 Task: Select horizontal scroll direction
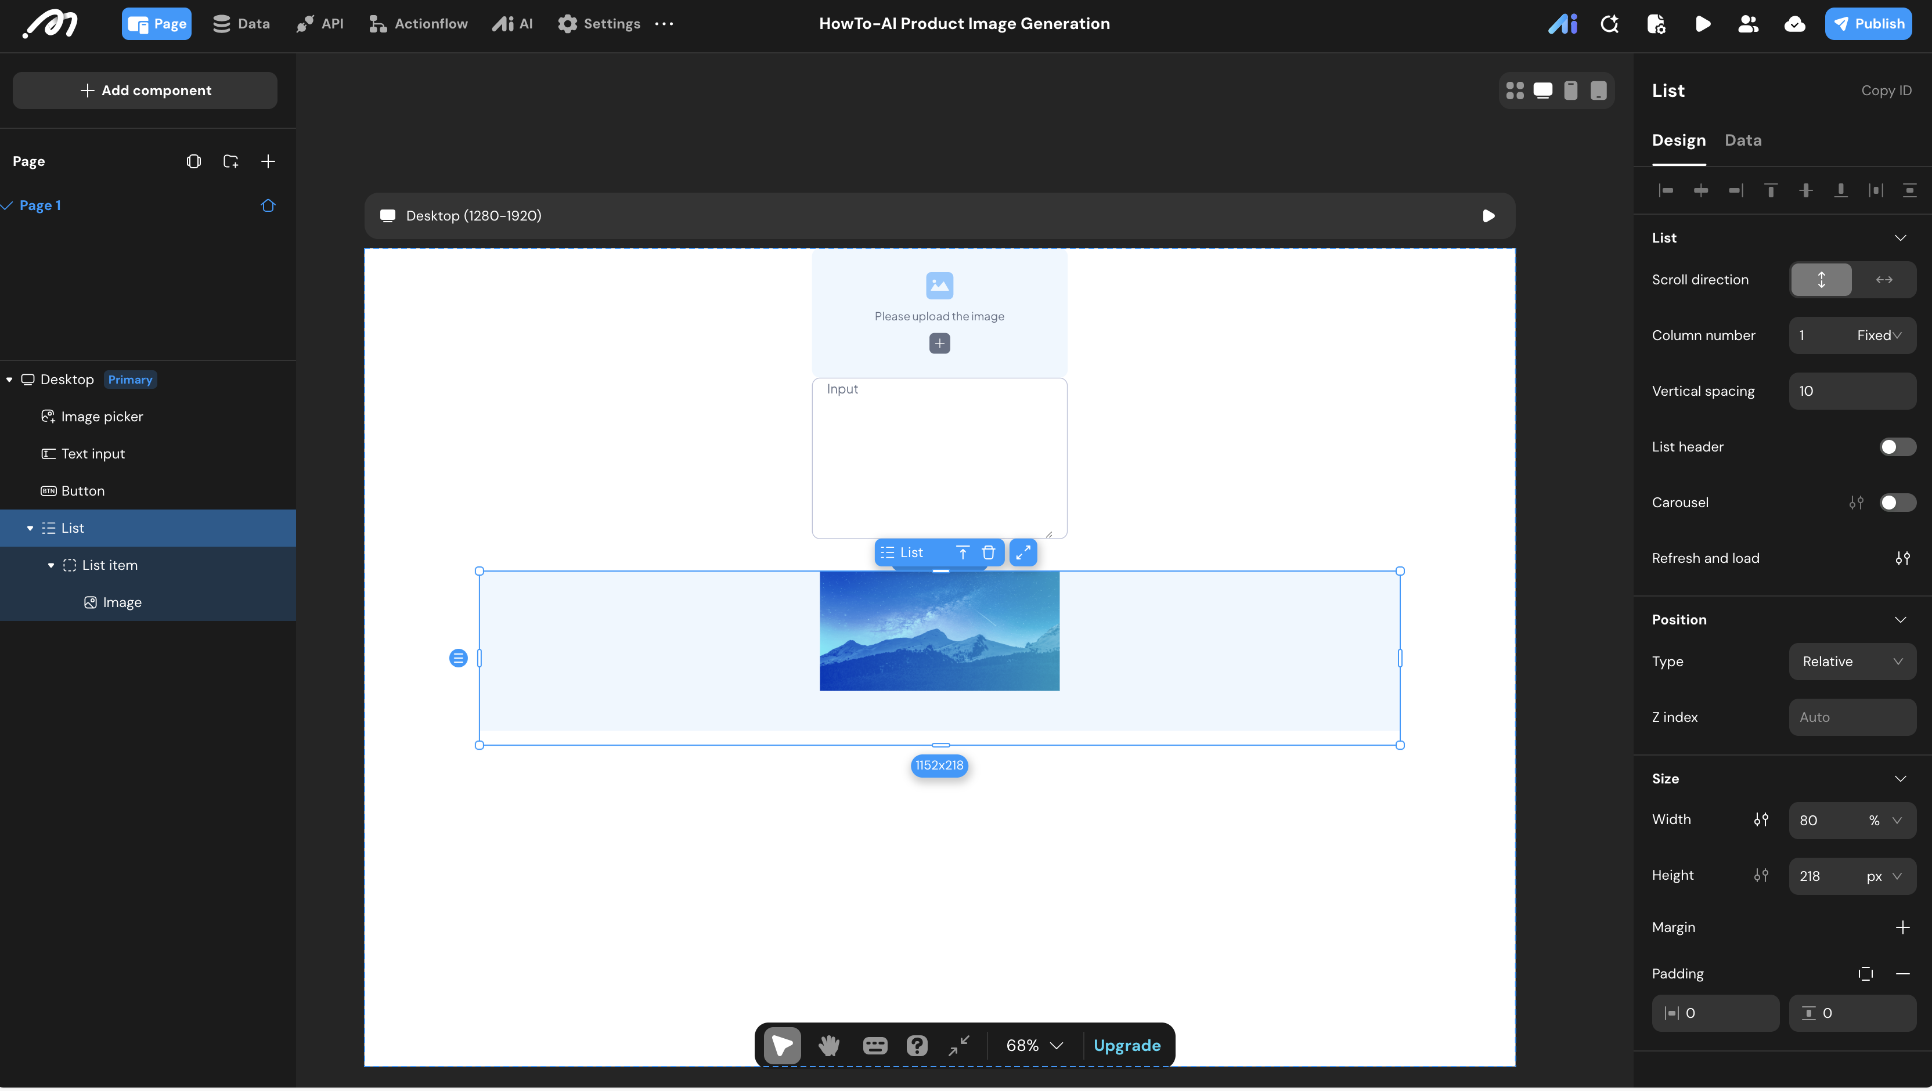click(x=1883, y=280)
